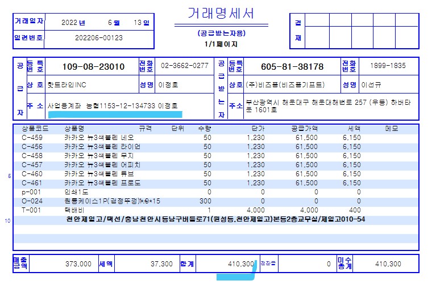436x289 pixels.
Task: Click supplier phone number 02-3662-0277
Action: pos(185,66)
